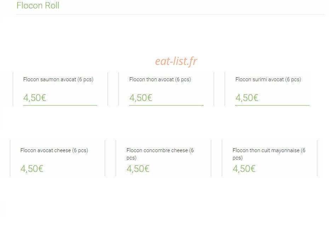Select Flocon surimi avocat (6 pcs) item
Screen dimensions: 329x233
click(x=268, y=79)
